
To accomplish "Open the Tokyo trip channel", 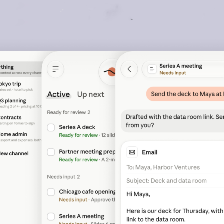I will pyautogui.click(x=21, y=86).
